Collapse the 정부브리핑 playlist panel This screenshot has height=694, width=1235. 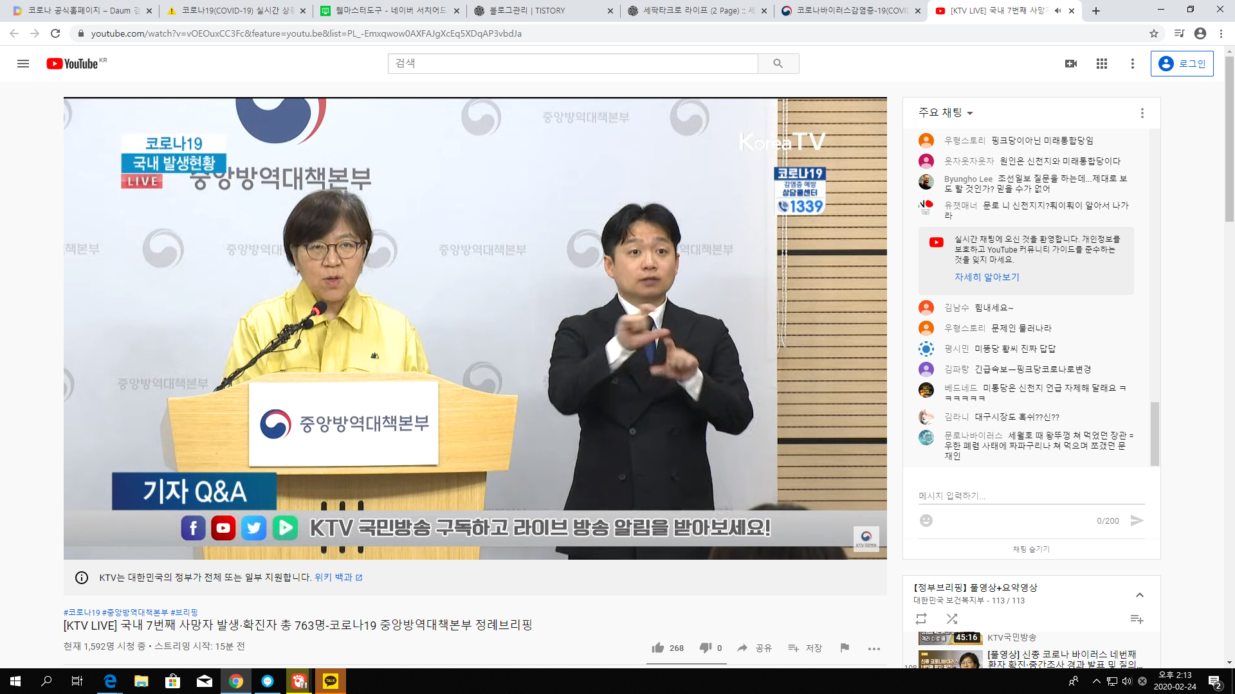tap(1140, 596)
